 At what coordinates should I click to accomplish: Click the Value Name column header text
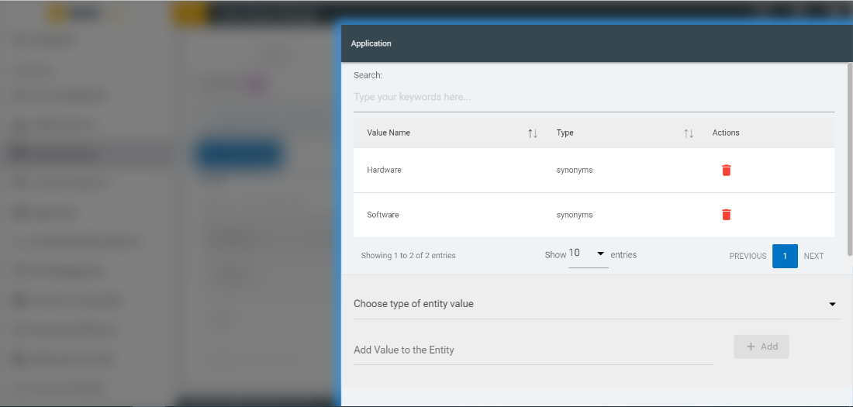click(x=389, y=133)
